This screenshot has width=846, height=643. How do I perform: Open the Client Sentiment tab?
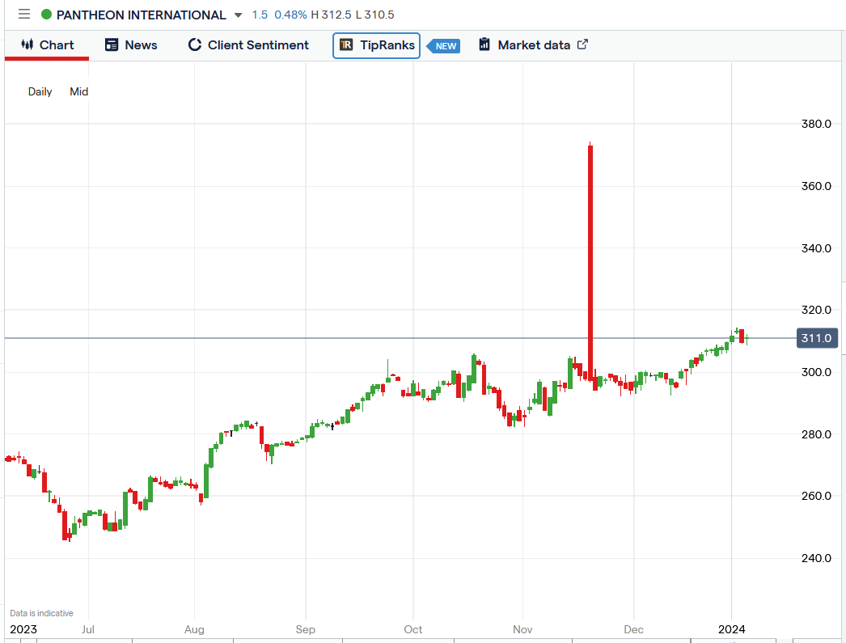tap(248, 45)
